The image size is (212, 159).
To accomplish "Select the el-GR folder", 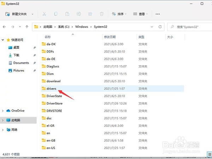I will point(112,126).
